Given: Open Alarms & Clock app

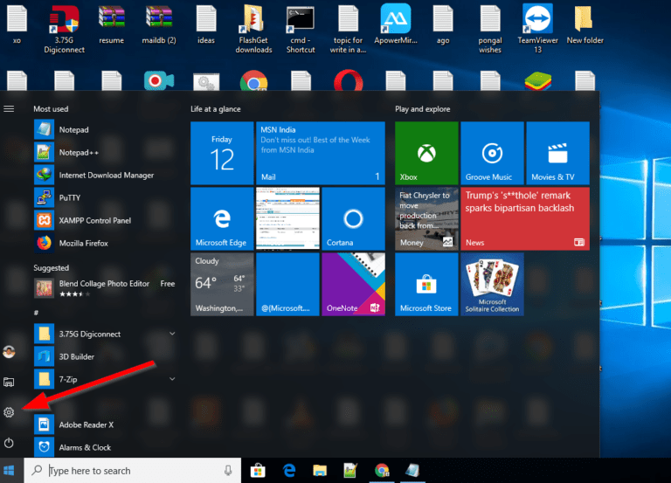Looking at the screenshot, I should pos(105,447).
